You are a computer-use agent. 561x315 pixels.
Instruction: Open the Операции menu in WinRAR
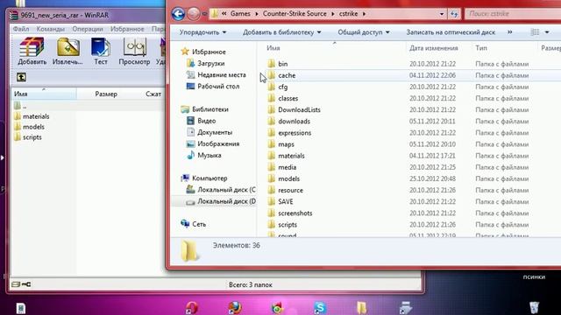click(x=88, y=29)
